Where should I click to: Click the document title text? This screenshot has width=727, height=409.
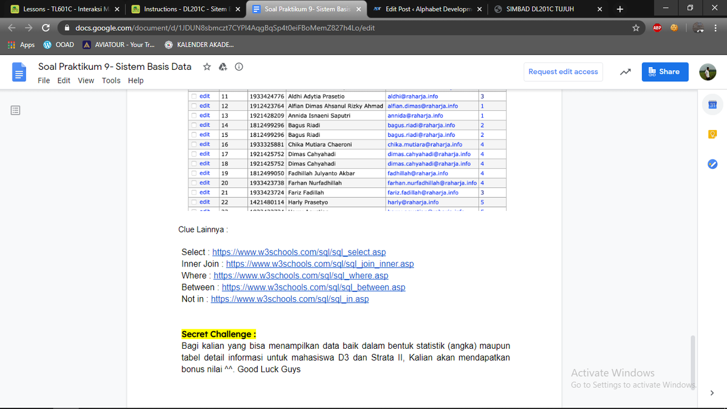tap(115, 66)
